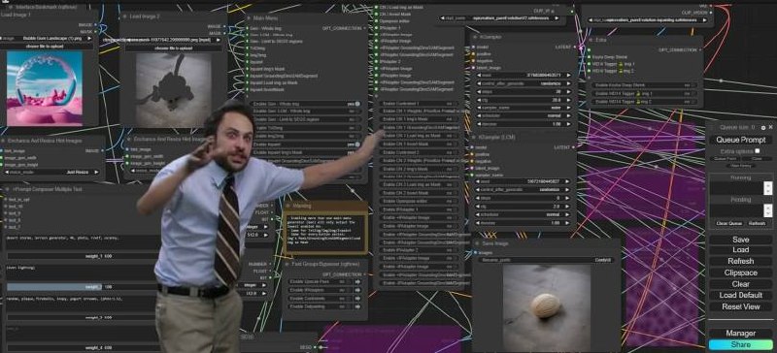Go to the Upscale Pass group using its arrow
This screenshot has width=777, height=353.
coord(357,281)
